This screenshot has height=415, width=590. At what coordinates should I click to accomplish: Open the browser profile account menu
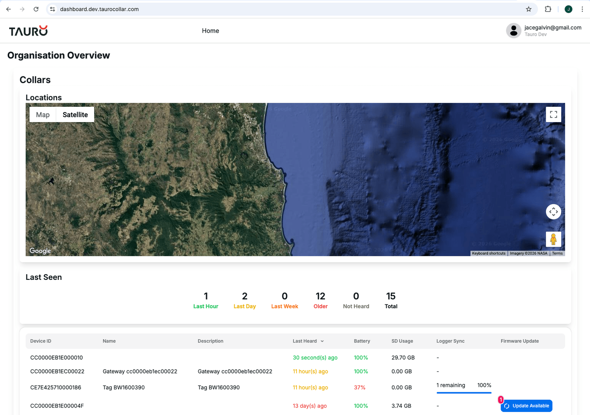click(568, 9)
